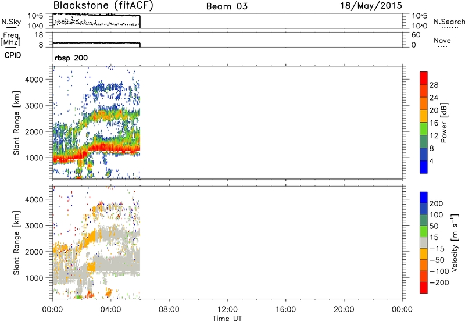465x322 pixels.
Task: Click the bottom red segment of velocity colorbar
Action: [424, 288]
